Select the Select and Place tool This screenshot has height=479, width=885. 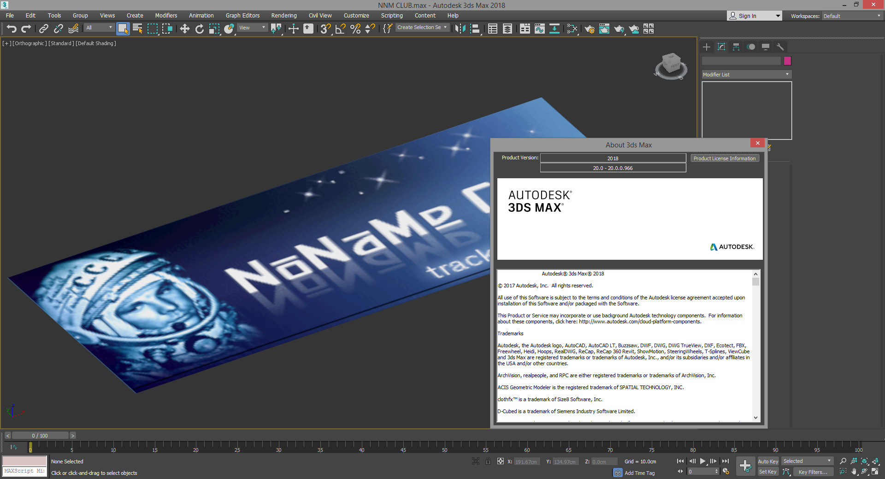click(x=229, y=29)
